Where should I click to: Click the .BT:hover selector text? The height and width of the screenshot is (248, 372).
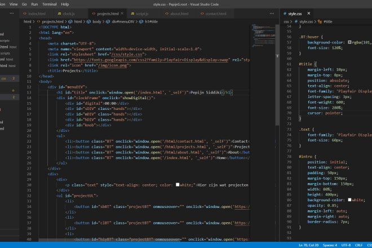(x=309, y=37)
